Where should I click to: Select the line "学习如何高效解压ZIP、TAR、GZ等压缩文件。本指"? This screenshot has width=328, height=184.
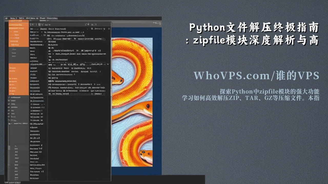pos(251,98)
